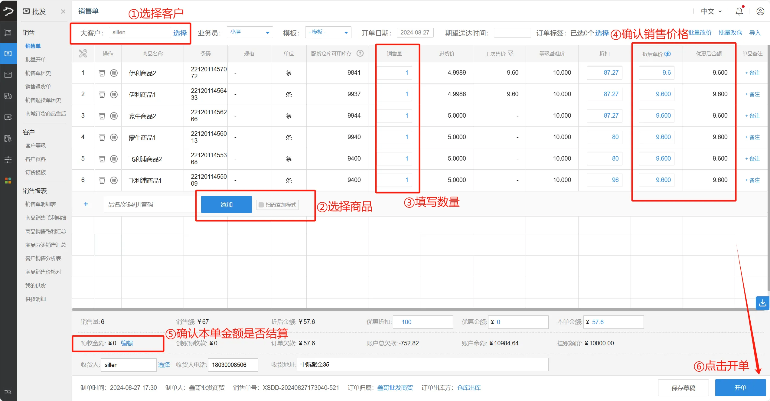Open the notifications bell
The height and width of the screenshot is (401, 770).
click(x=739, y=11)
